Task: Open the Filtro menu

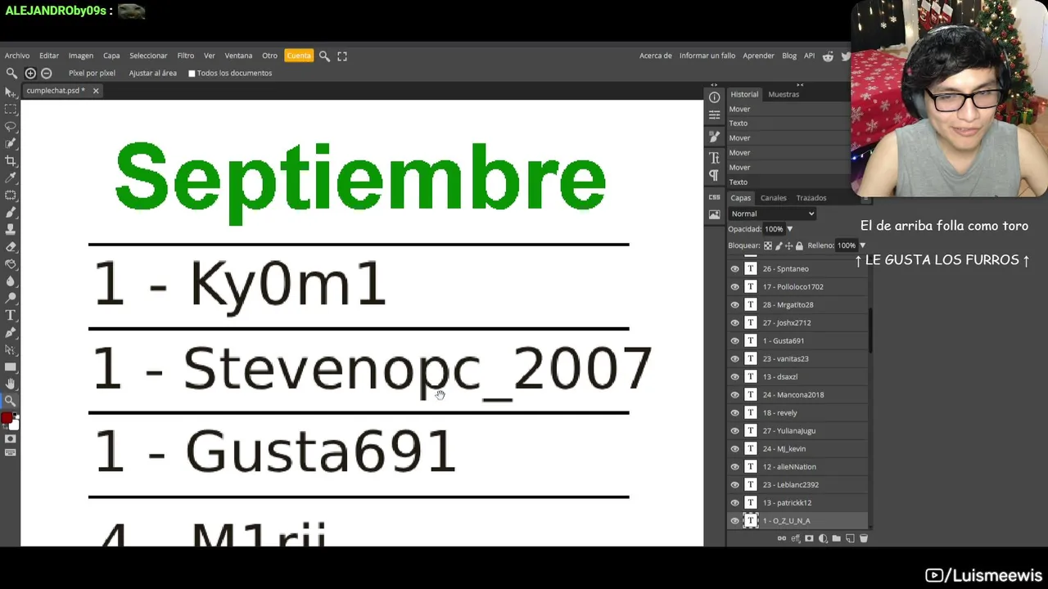Action: [186, 56]
